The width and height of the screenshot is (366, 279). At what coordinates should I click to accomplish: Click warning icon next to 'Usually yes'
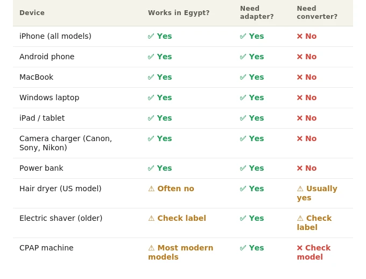(300, 189)
